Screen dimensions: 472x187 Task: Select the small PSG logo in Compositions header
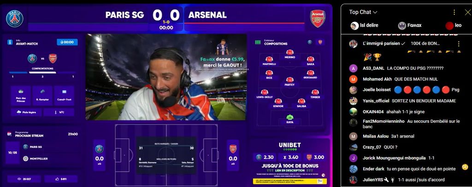310,42
